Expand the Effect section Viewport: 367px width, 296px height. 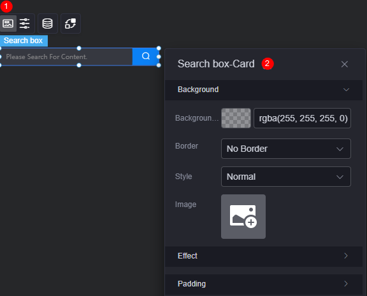tap(264, 256)
